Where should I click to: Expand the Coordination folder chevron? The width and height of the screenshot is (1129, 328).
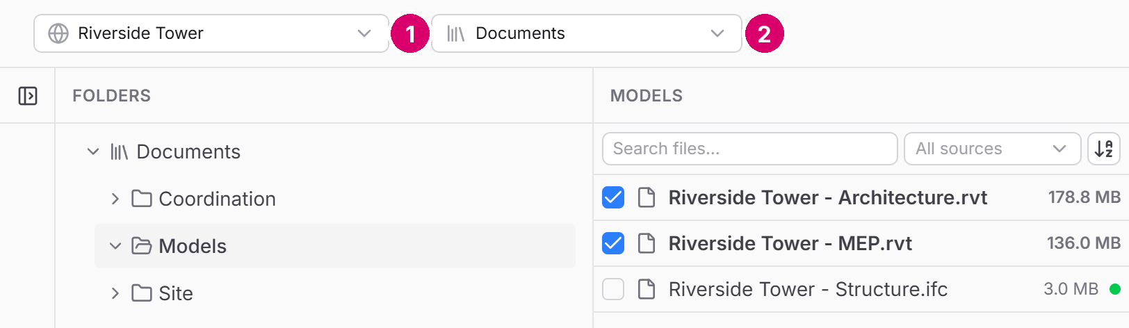pyautogui.click(x=115, y=199)
